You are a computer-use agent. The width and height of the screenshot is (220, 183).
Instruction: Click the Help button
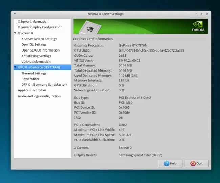(170, 163)
